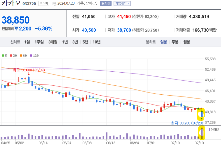Click the green 5-day moving average swatch
221x145 pixels.
tap(3, 55)
